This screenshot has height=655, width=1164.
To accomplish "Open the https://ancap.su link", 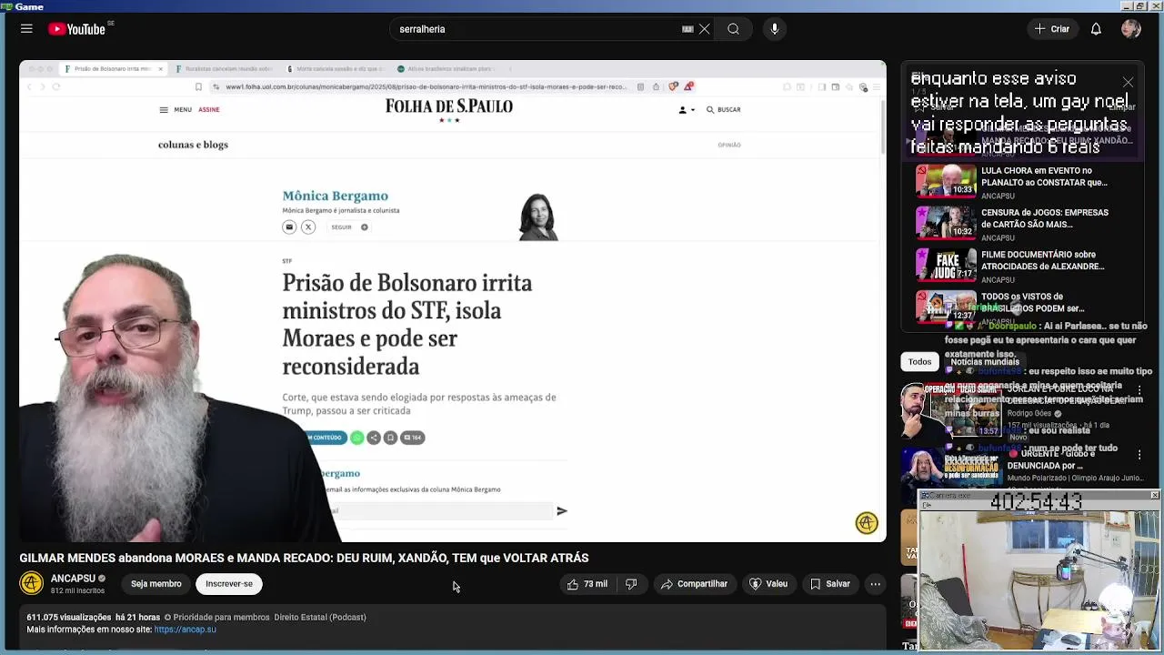I will (186, 630).
